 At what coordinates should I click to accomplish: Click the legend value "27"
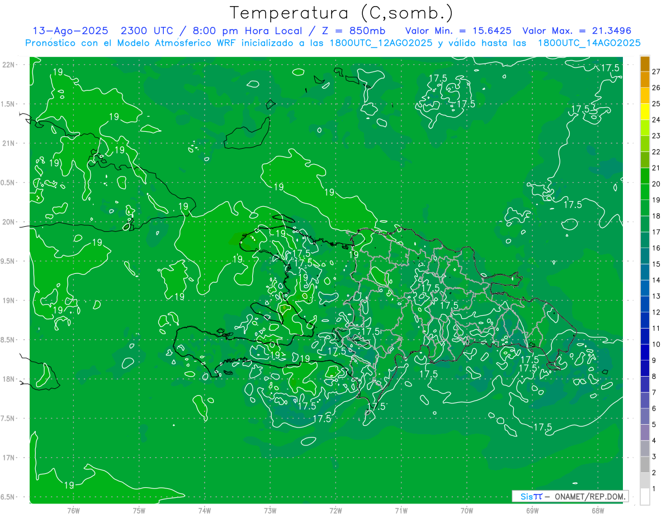pyautogui.click(x=656, y=72)
